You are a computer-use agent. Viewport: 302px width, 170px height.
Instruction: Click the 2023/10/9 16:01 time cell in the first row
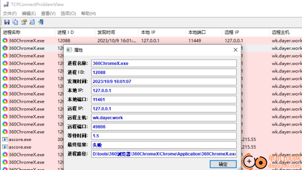click(x=116, y=41)
